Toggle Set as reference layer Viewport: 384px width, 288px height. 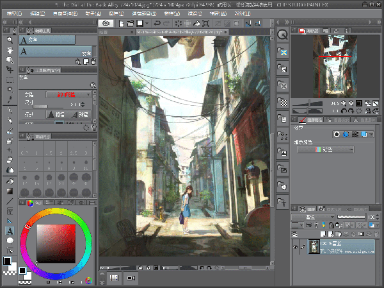click(316, 225)
